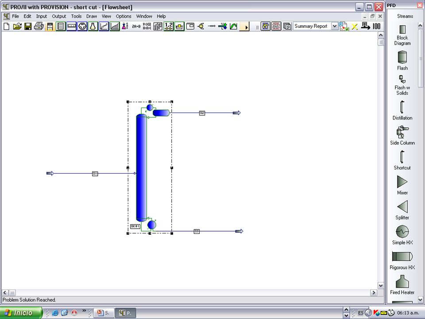Open a file with folder icon
This screenshot has height=319, width=425.
(x=17, y=26)
